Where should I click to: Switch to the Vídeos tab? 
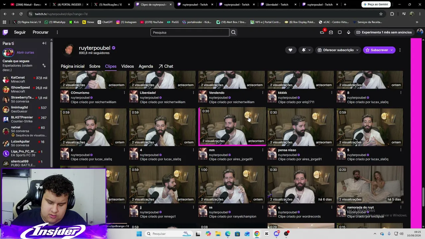[x=127, y=66]
